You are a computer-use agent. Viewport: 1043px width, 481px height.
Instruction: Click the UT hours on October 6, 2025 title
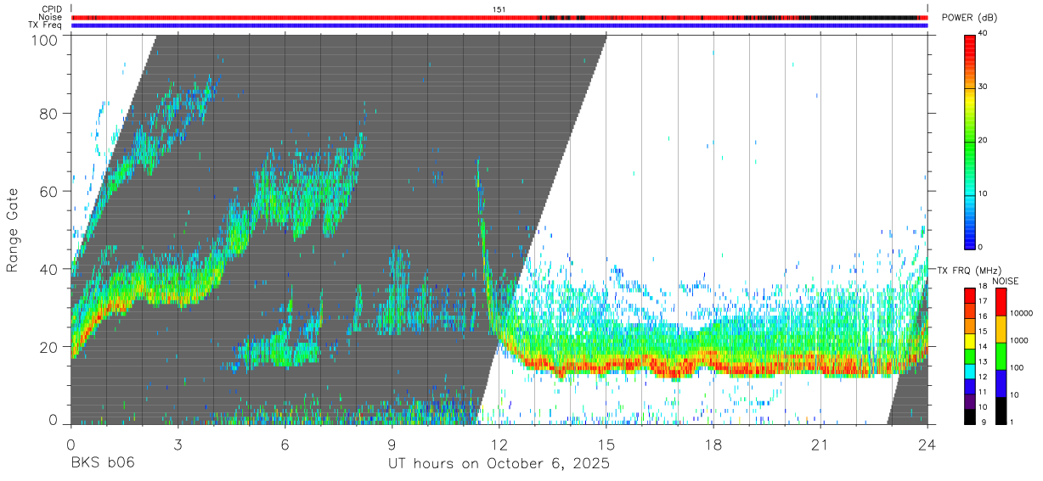(499, 464)
